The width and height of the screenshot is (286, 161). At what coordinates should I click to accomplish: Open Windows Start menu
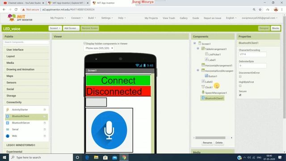pos(4,157)
